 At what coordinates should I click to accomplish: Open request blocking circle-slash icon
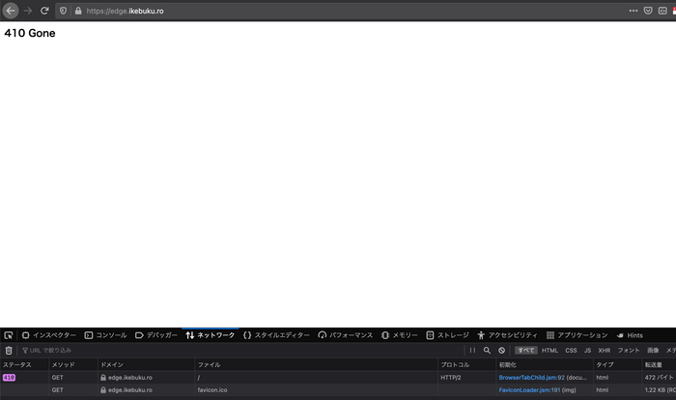(x=501, y=351)
